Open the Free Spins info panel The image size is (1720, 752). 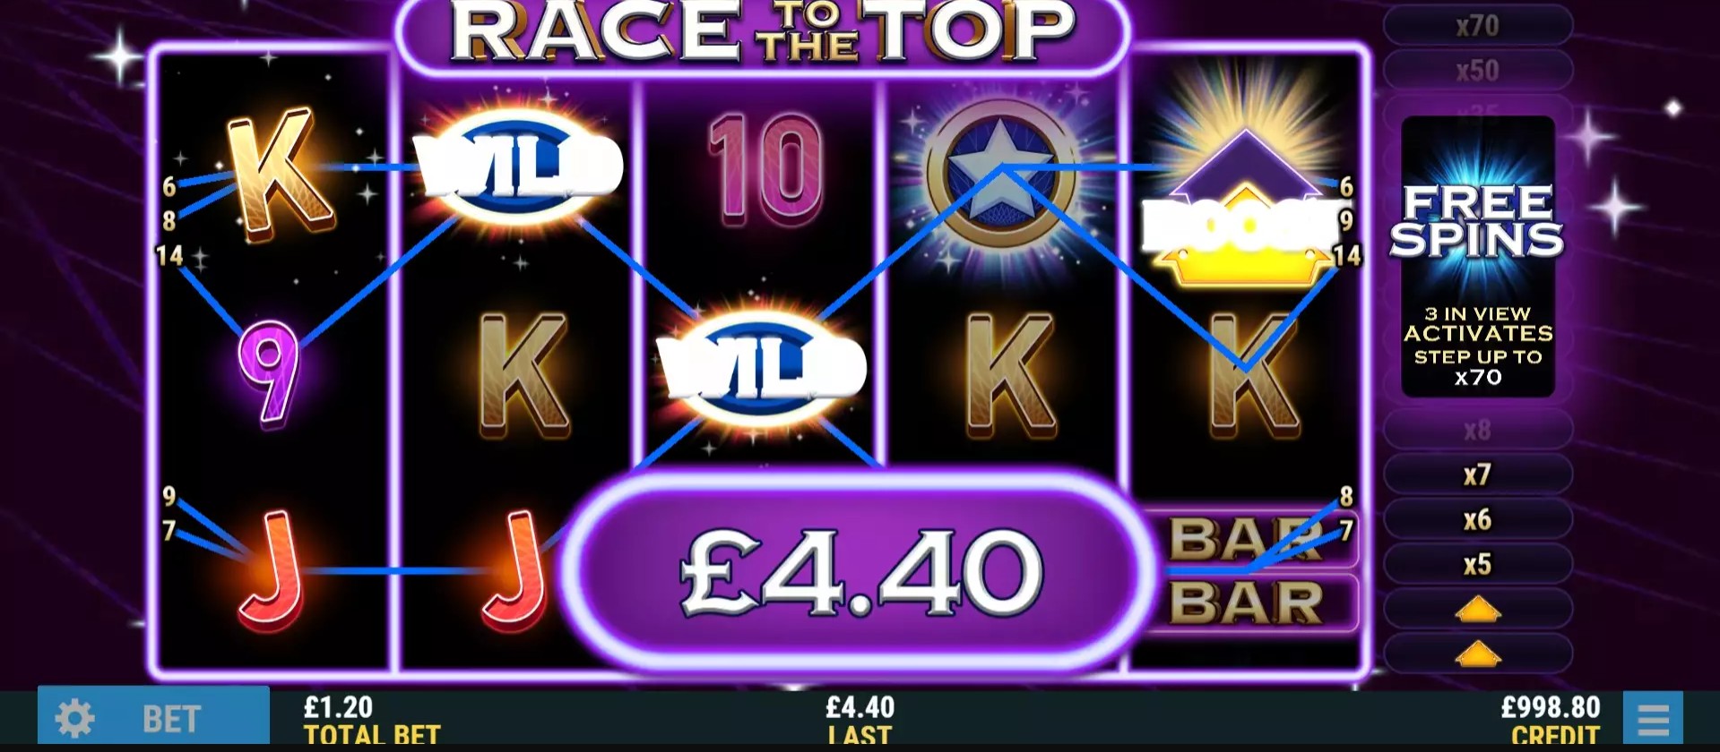[x=1478, y=257]
